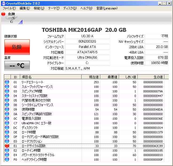This screenshot has height=166, width=173.
Task: Click the power-on count value 878 回
Action: pos(157,58)
